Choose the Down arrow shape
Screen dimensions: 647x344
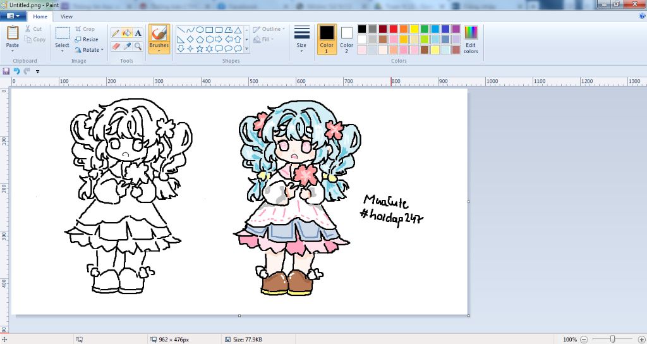[x=180, y=48]
